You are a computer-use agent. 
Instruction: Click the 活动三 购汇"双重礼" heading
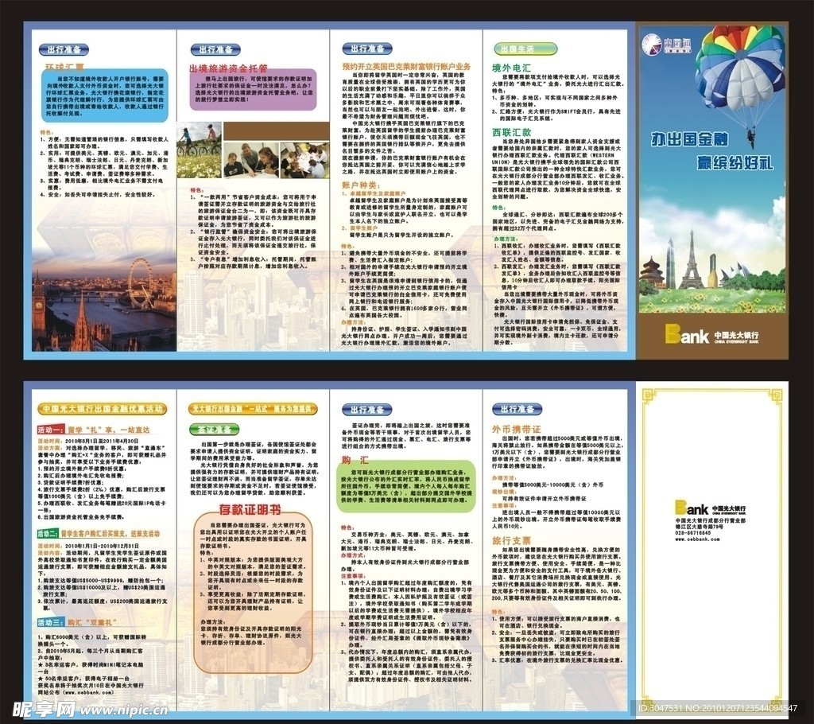(x=77, y=622)
